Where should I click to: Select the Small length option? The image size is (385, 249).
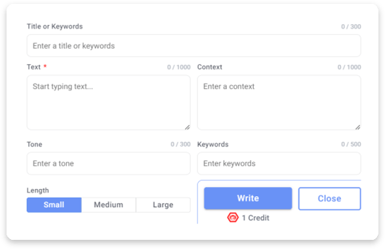[x=54, y=205]
